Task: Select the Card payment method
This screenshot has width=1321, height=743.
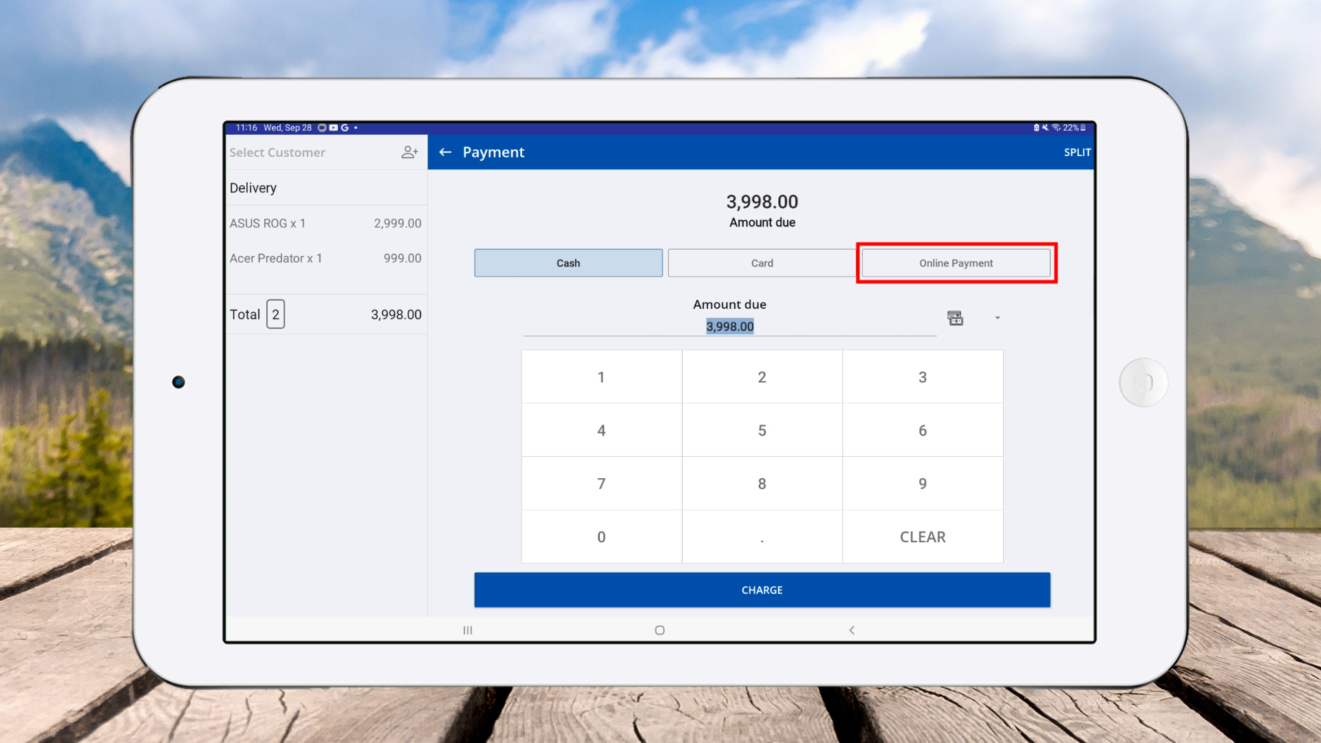Action: (762, 263)
